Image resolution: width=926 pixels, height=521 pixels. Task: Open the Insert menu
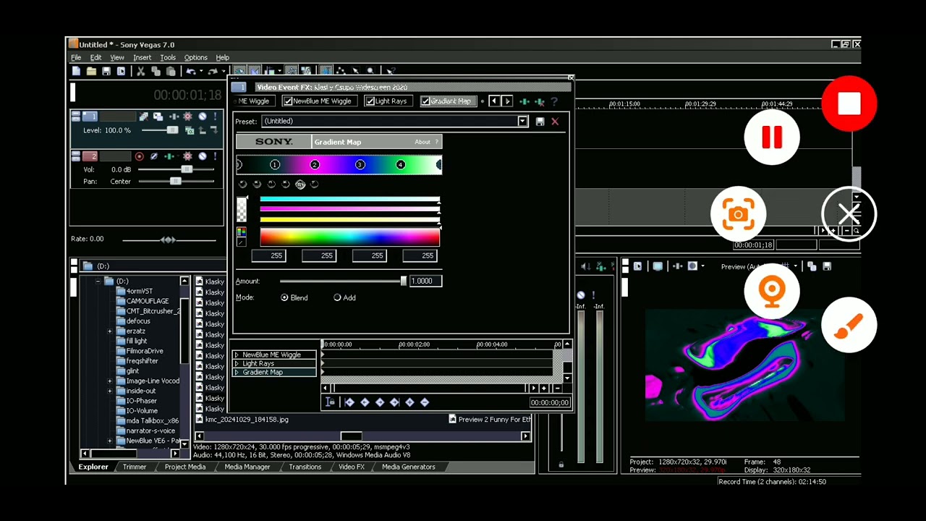coord(142,58)
